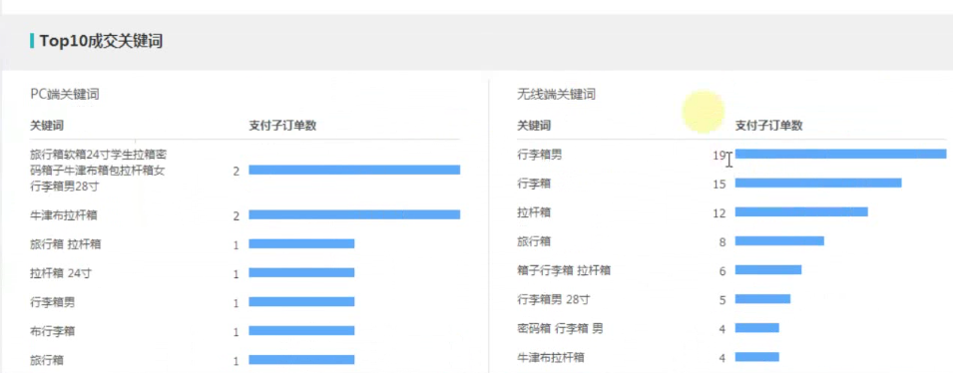Select the PC端关键词 panel title
Image resolution: width=953 pixels, height=373 pixels.
pos(65,94)
